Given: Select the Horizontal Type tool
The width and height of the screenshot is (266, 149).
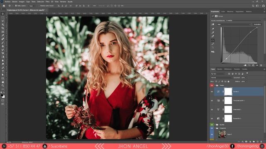Looking at the screenshot, I should [3, 71].
